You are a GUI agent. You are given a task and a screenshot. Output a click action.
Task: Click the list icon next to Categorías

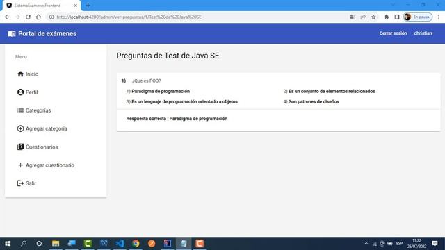(x=20, y=110)
